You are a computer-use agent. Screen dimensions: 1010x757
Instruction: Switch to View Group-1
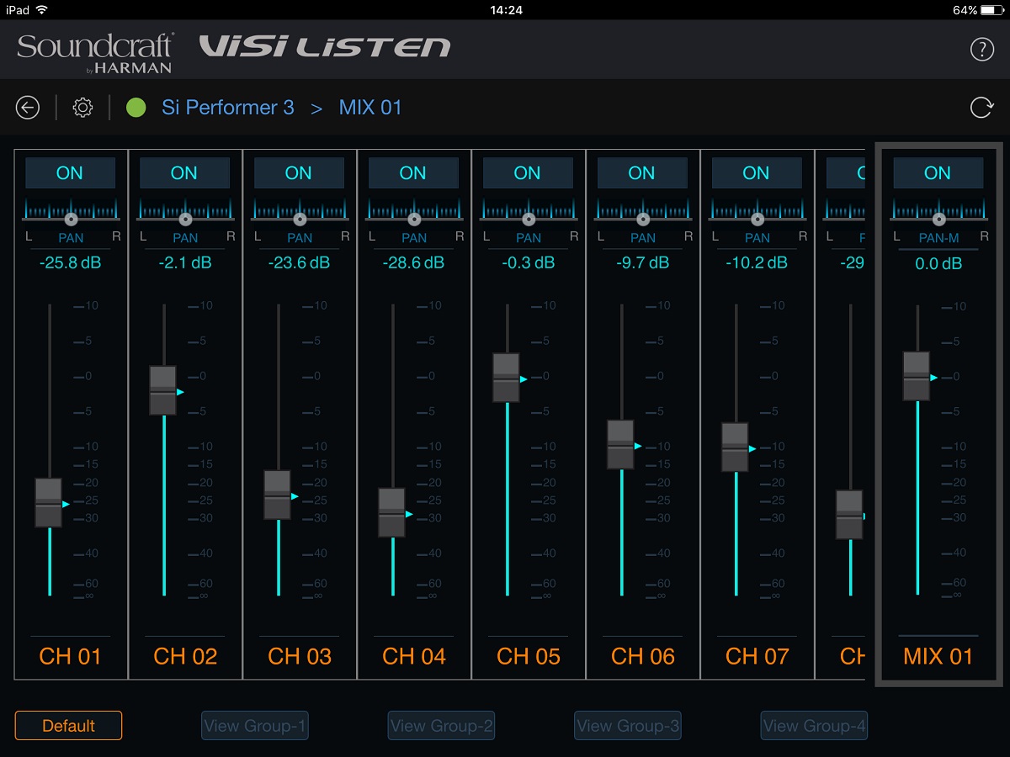click(x=255, y=726)
